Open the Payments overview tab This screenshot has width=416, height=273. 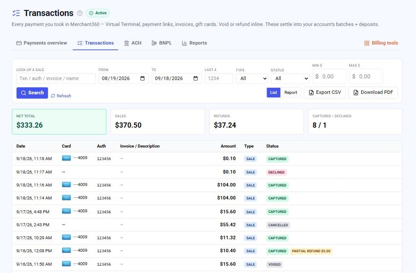(x=42, y=43)
